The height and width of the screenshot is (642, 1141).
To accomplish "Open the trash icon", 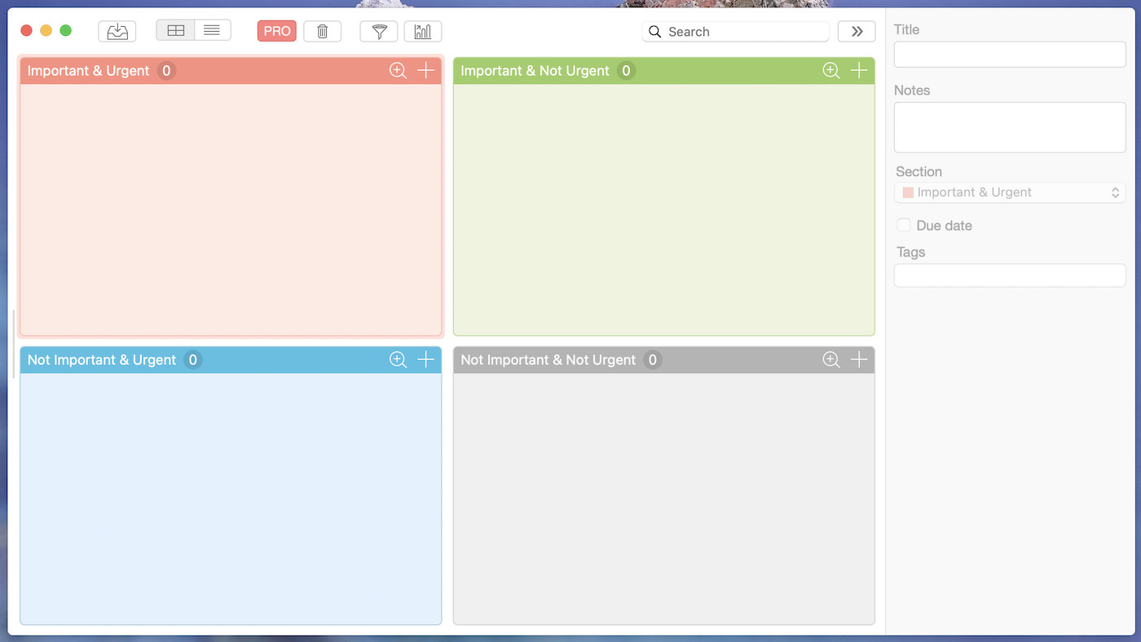I will click(323, 31).
